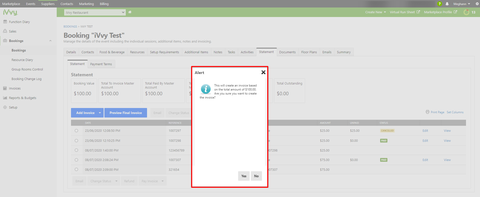The image size is (480, 197).
Task: Click the printer icon near Print Page
Action: [x=428, y=112]
